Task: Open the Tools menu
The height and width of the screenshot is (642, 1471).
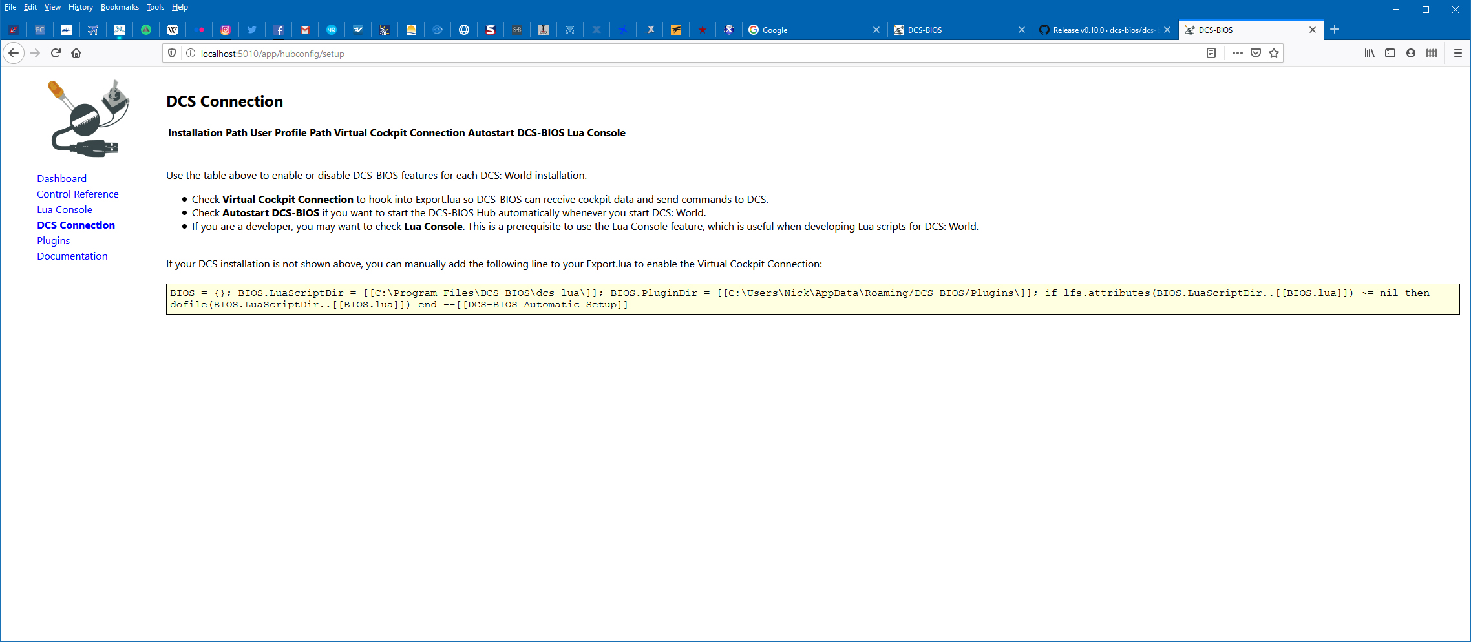Action: pyautogui.click(x=155, y=7)
